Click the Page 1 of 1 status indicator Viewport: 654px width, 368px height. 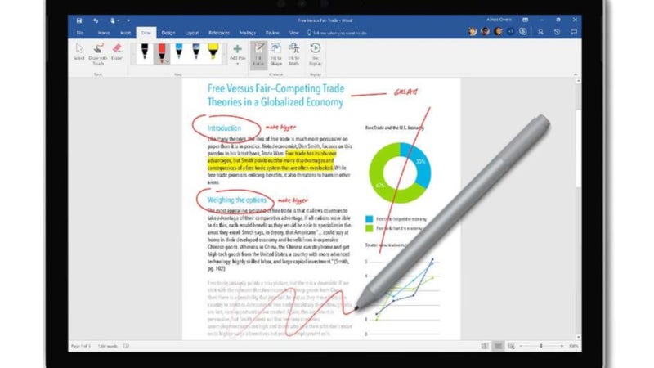(80, 346)
